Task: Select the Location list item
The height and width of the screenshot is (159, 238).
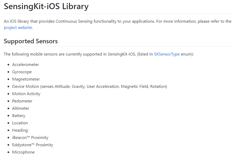Action: [x=20, y=123]
